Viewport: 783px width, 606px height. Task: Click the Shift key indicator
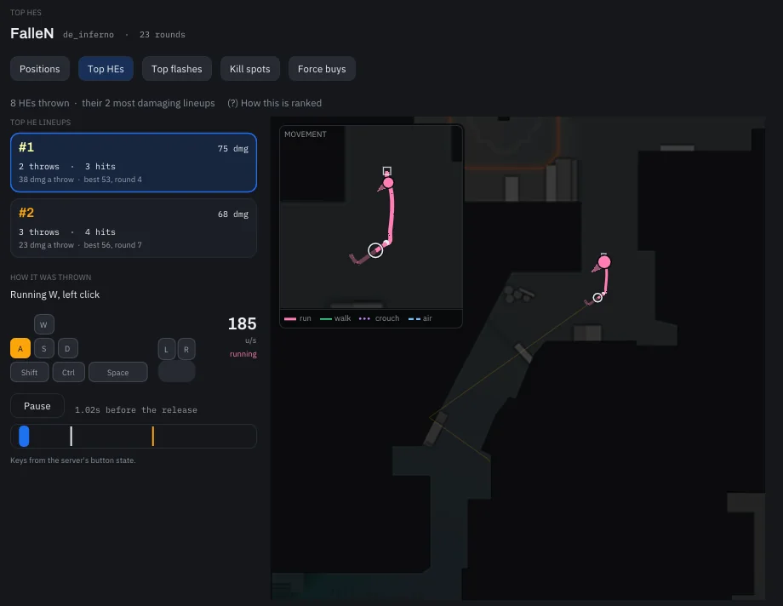point(30,372)
